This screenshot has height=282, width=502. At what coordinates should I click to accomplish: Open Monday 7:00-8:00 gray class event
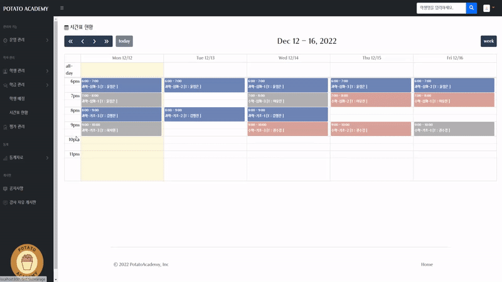(x=121, y=100)
